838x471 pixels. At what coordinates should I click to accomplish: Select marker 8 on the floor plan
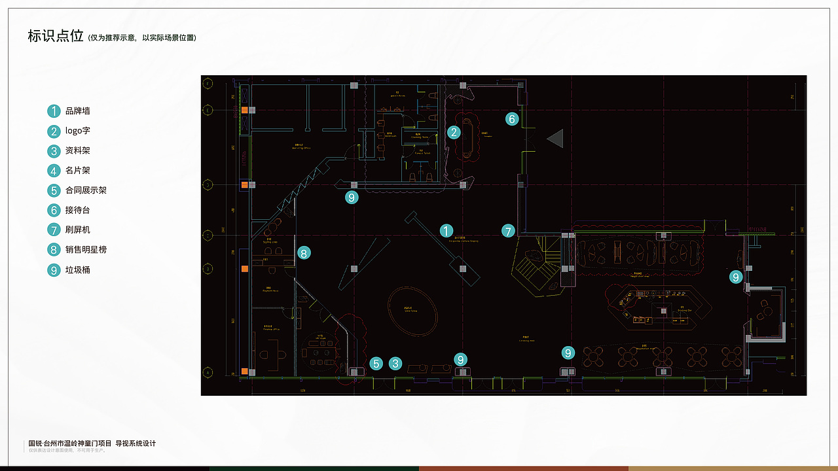point(302,252)
